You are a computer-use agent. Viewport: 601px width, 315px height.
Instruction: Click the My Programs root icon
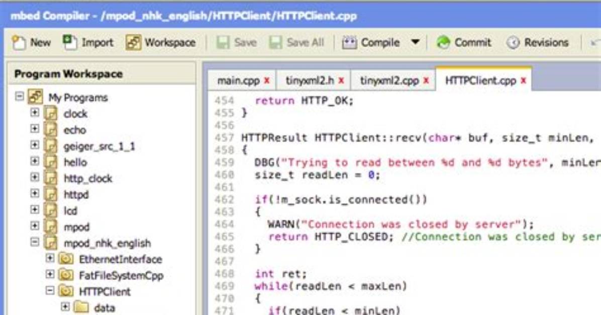pyautogui.click(x=35, y=97)
